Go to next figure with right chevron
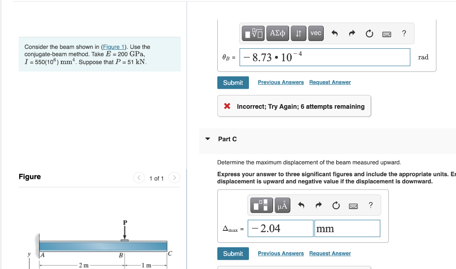This screenshot has width=456, height=269. (x=174, y=177)
